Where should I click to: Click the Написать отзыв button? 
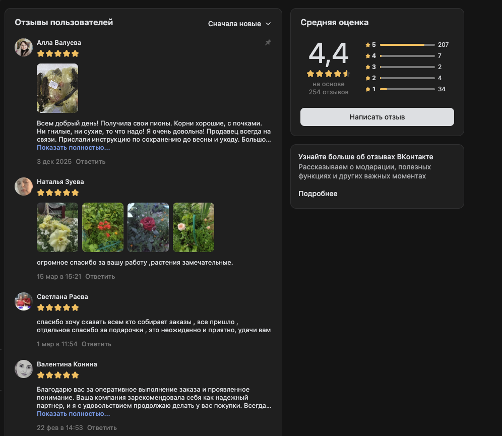pos(377,117)
